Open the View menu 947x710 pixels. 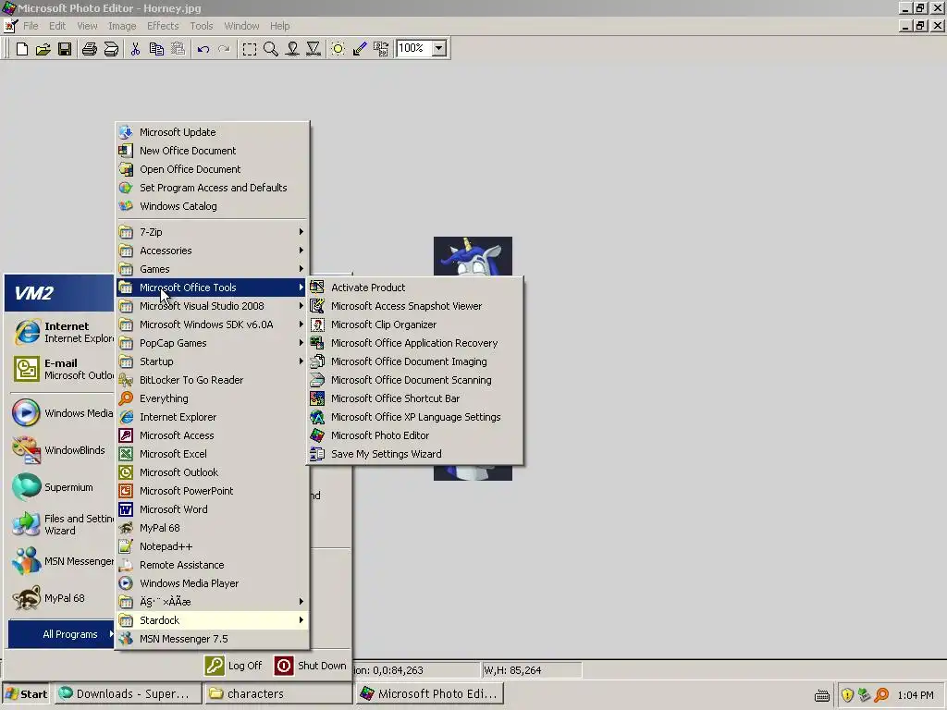pyautogui.click(x=87, y=26)
